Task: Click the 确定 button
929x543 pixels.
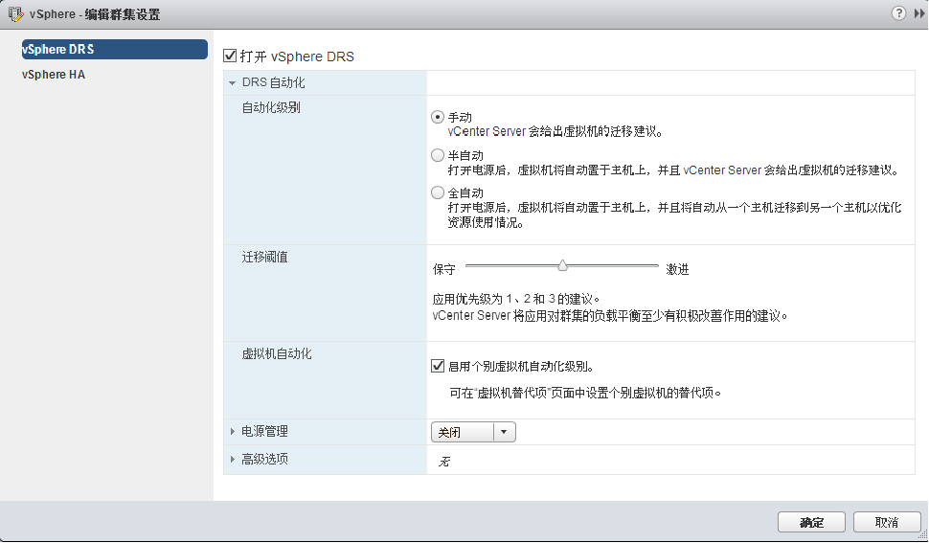Action: point(811,522)
